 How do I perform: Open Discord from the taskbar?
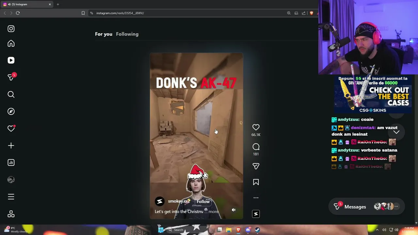(248, 230)
